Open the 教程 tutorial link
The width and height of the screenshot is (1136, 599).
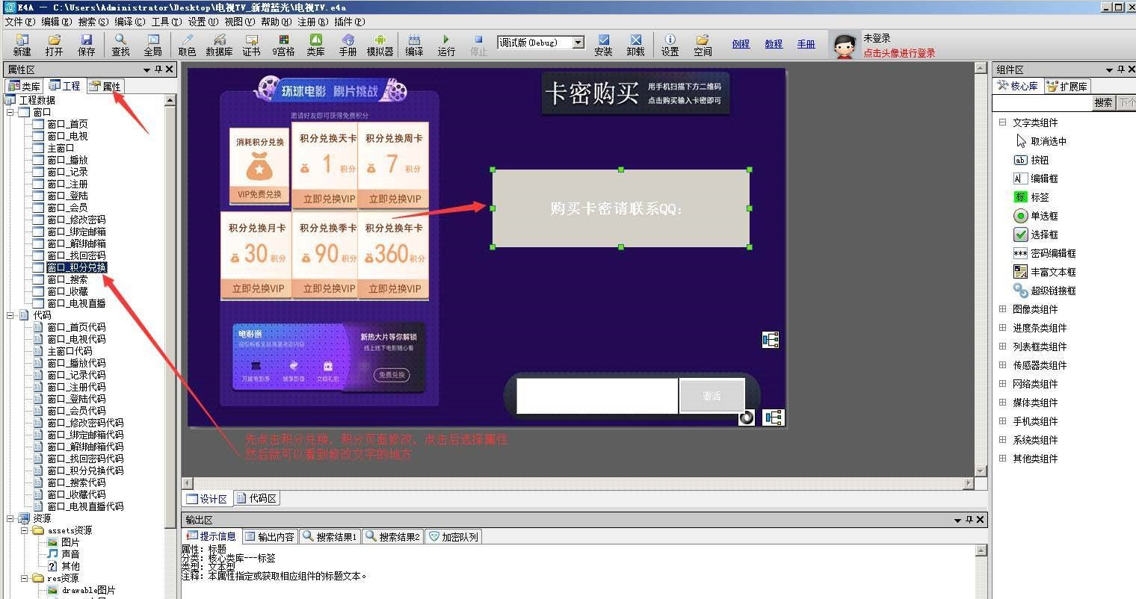[774, 44]
